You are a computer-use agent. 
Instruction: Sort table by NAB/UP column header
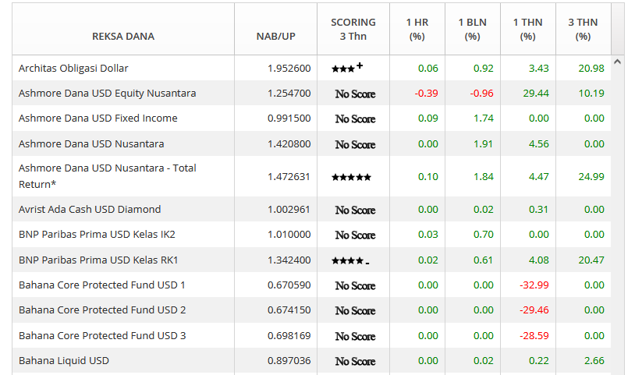(x=275, y=36)
